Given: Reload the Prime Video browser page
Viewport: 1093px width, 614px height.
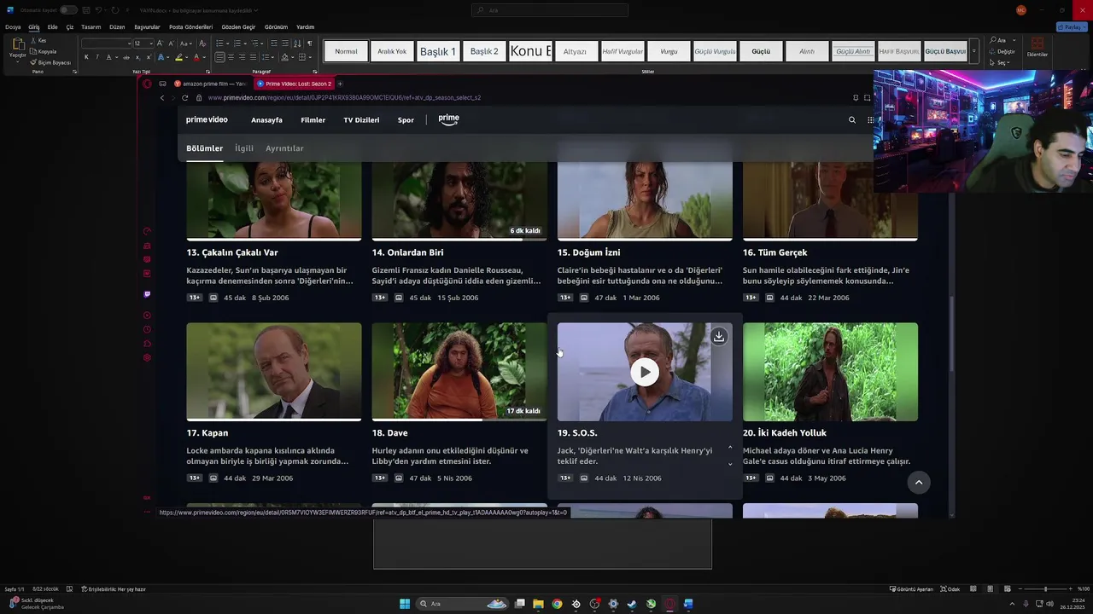Looking at the screenshot, I should click(184, 98).
